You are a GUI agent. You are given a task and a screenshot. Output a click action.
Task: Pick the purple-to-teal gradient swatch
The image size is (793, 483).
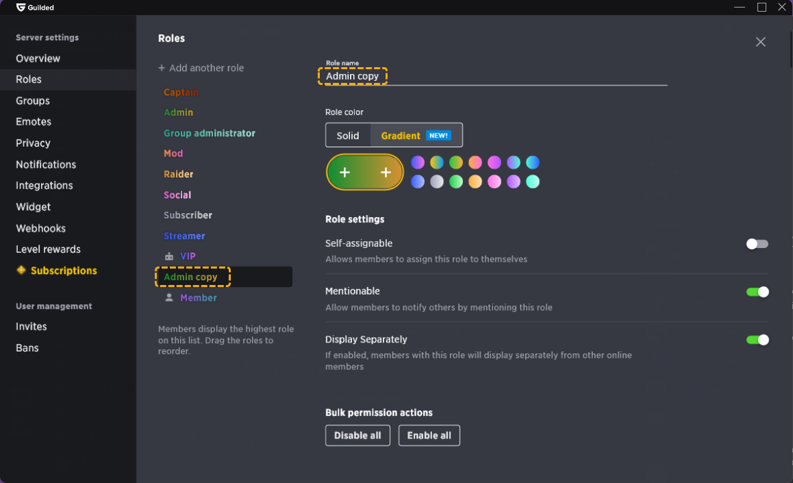(x=514, y=162)
